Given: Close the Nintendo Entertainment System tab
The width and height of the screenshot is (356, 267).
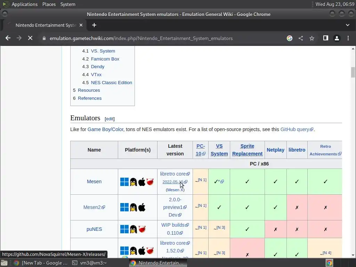Looking at the screenshot, I should pyautogui.click(x=81, y=25).
